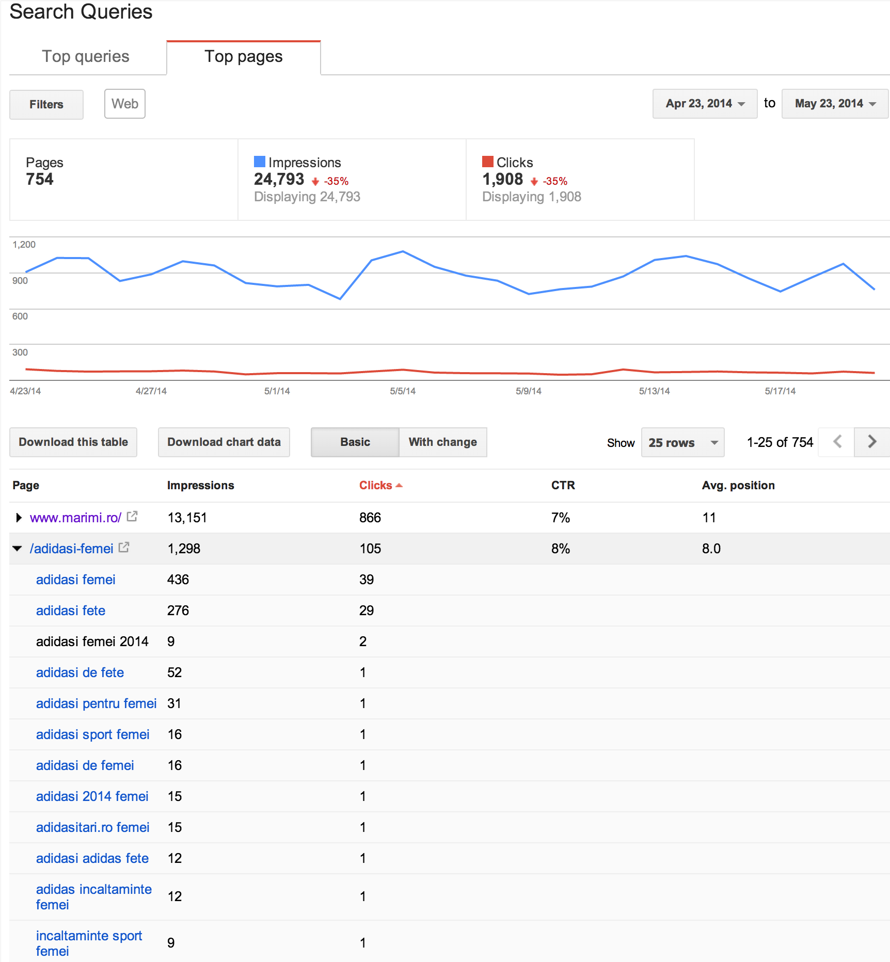Select the Top pages tab

(x=243, y=56)
